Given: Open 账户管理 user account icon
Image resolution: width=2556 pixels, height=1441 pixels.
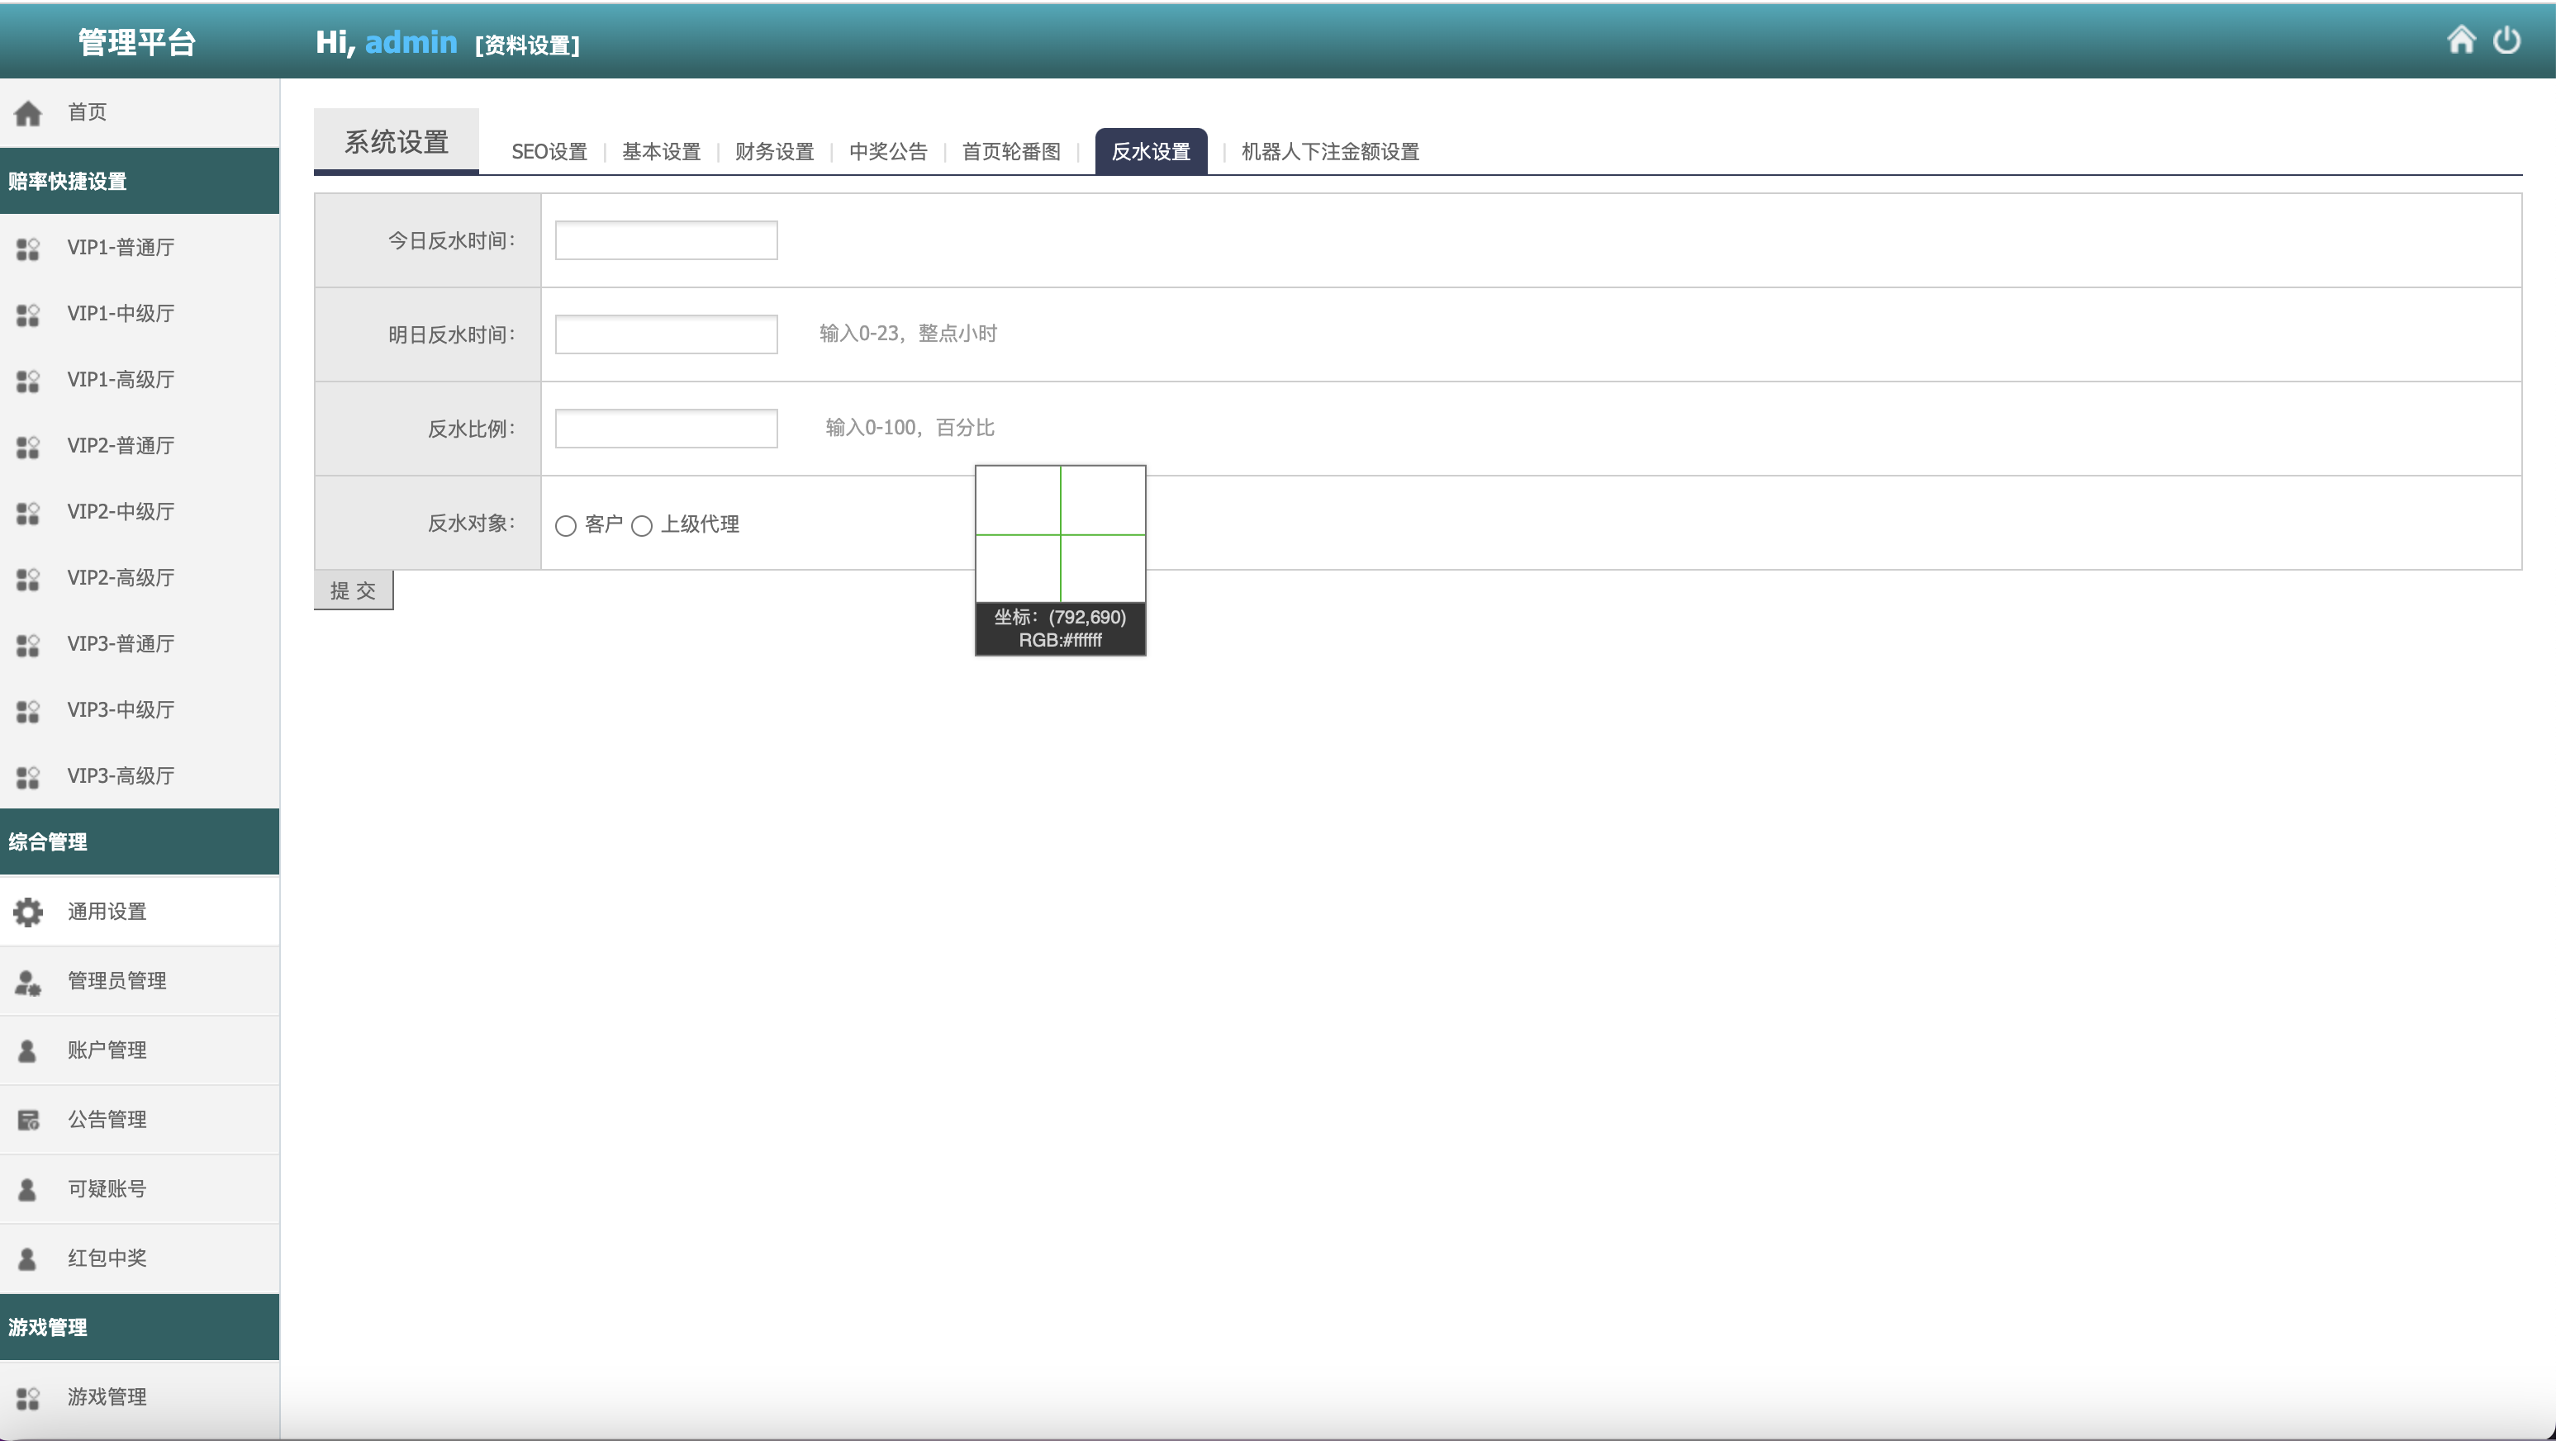Looking at the screenshot, I should click(x=26, y=1050).
